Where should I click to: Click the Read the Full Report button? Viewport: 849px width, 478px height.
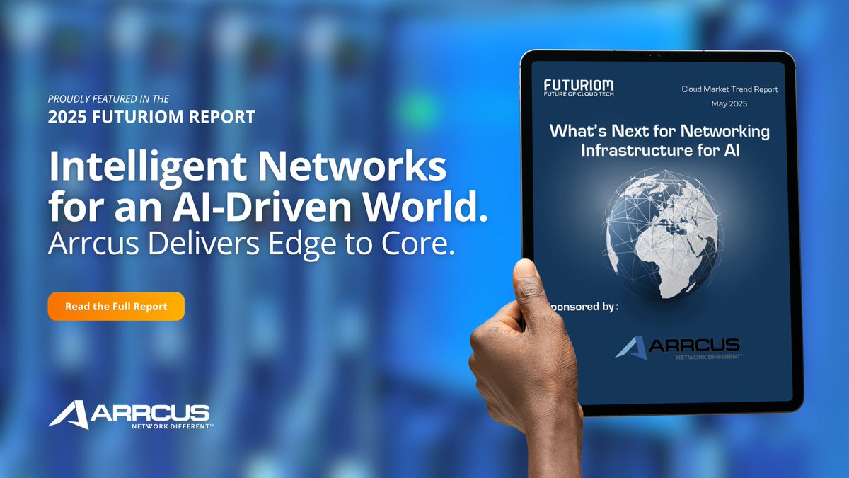coord(116,307)
